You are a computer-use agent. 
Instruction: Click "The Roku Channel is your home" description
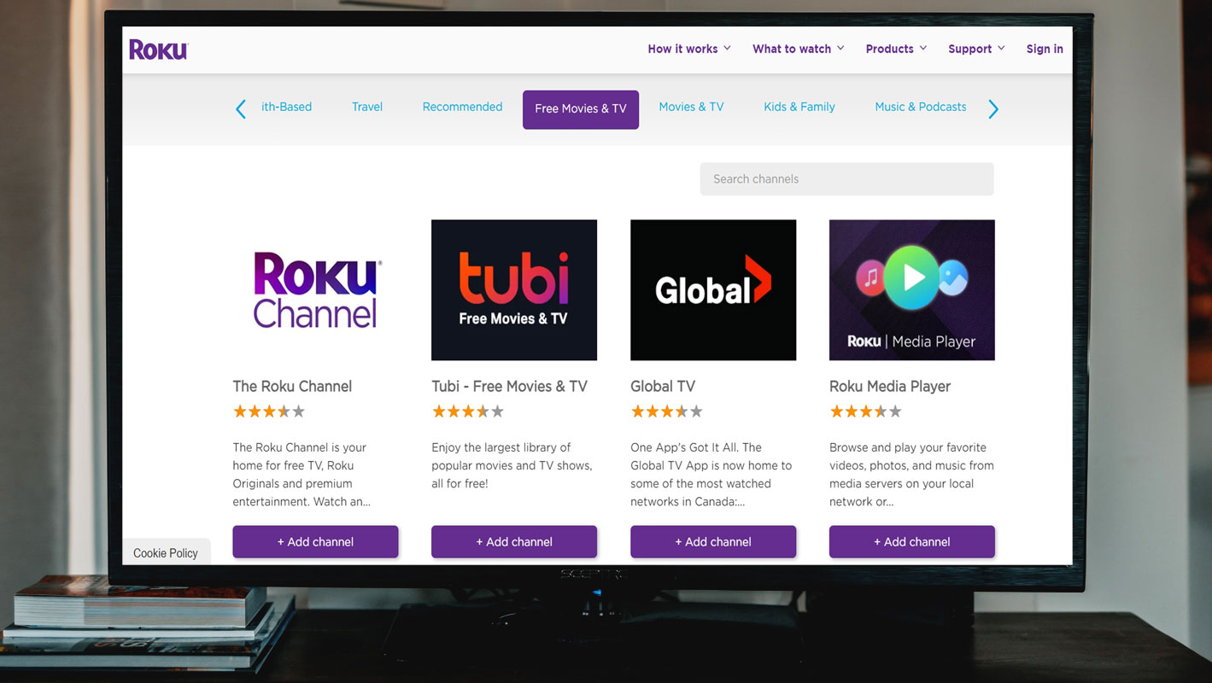point(302,475)
